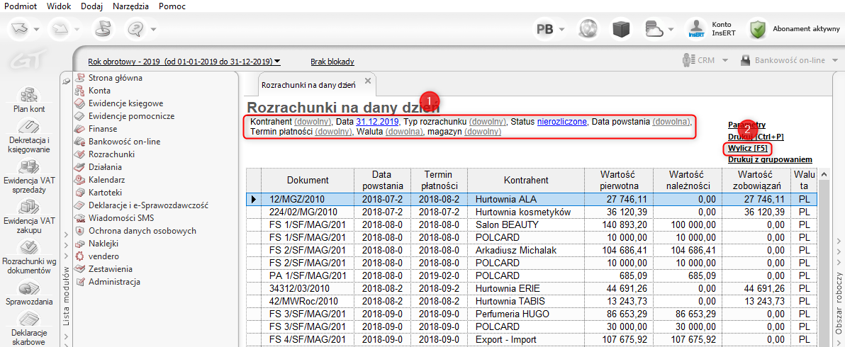
Task: Click the pin icon on module list
Action: coord(67,80)
